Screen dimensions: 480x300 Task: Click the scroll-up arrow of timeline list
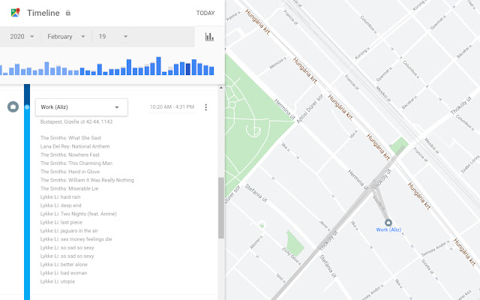pyautogui.click(x=221, y=88)
